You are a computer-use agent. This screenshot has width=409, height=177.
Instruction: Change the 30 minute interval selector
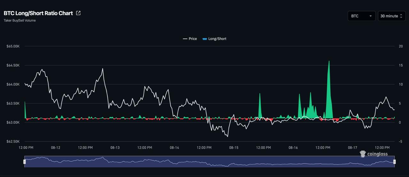tap(391, 16)
